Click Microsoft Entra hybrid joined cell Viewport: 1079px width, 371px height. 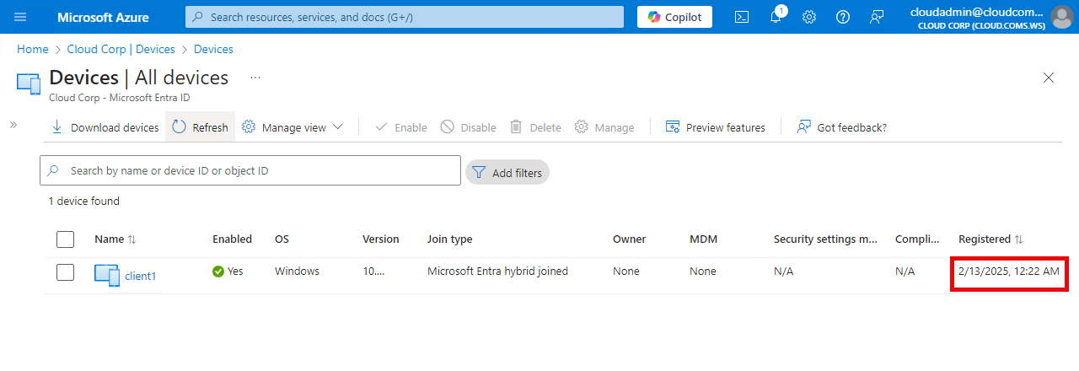[497, 272]
